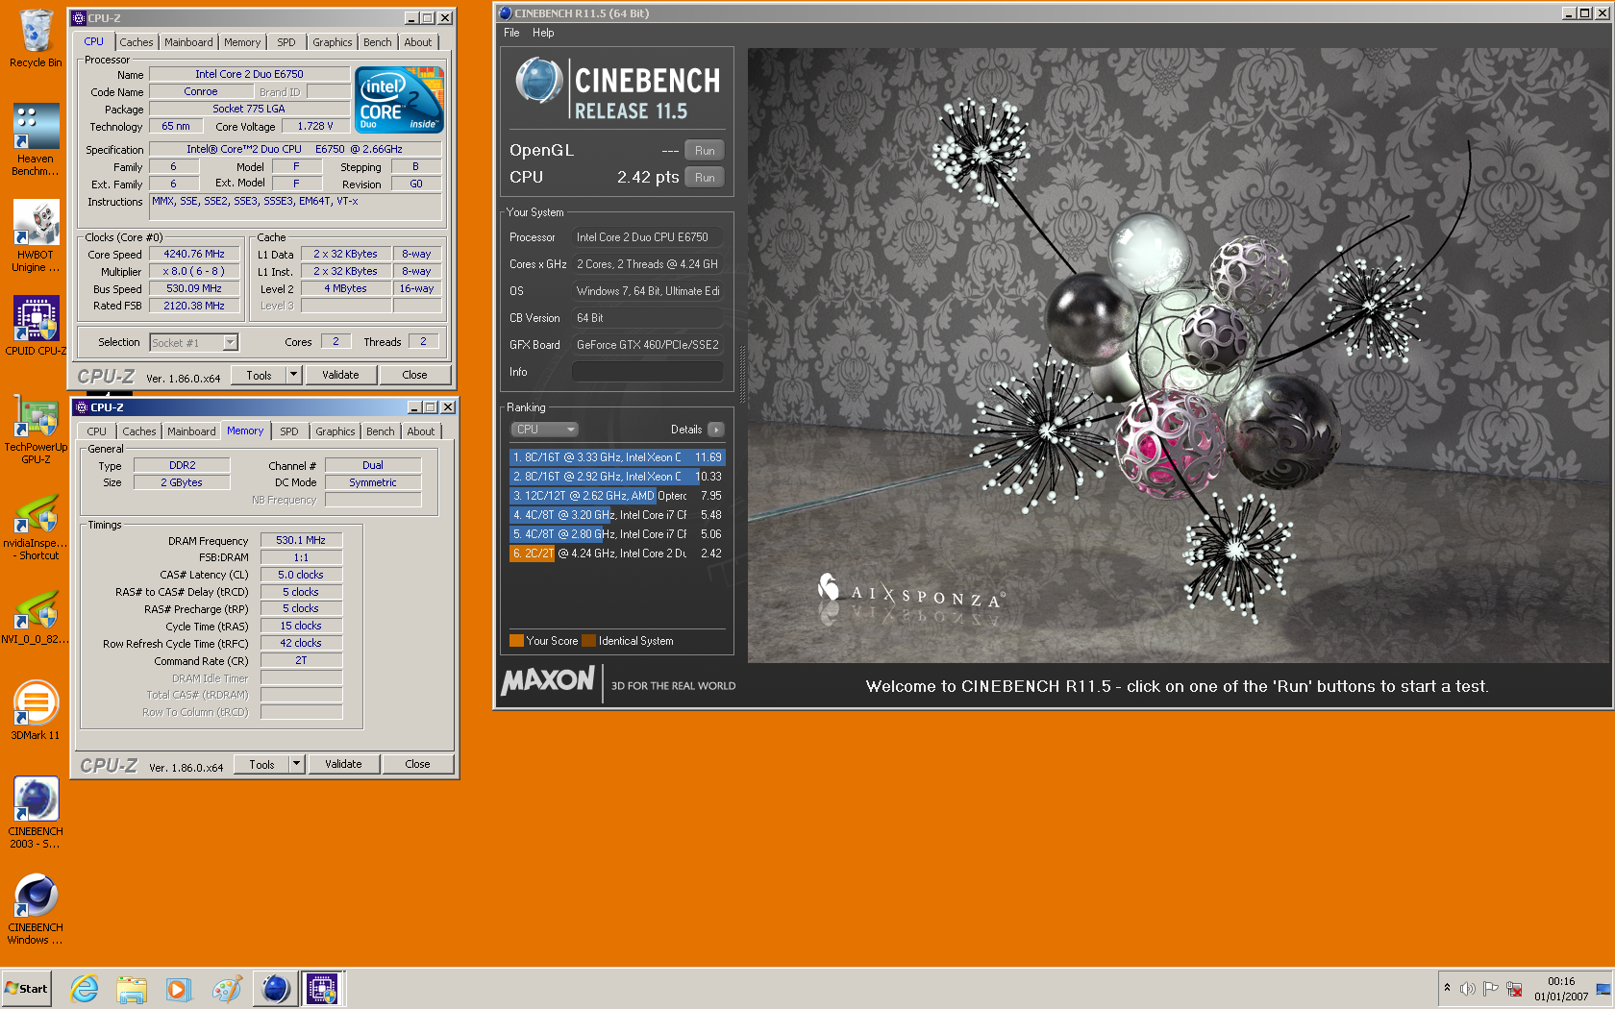Click the Info input field in Cinebench

tap(648, 372)
